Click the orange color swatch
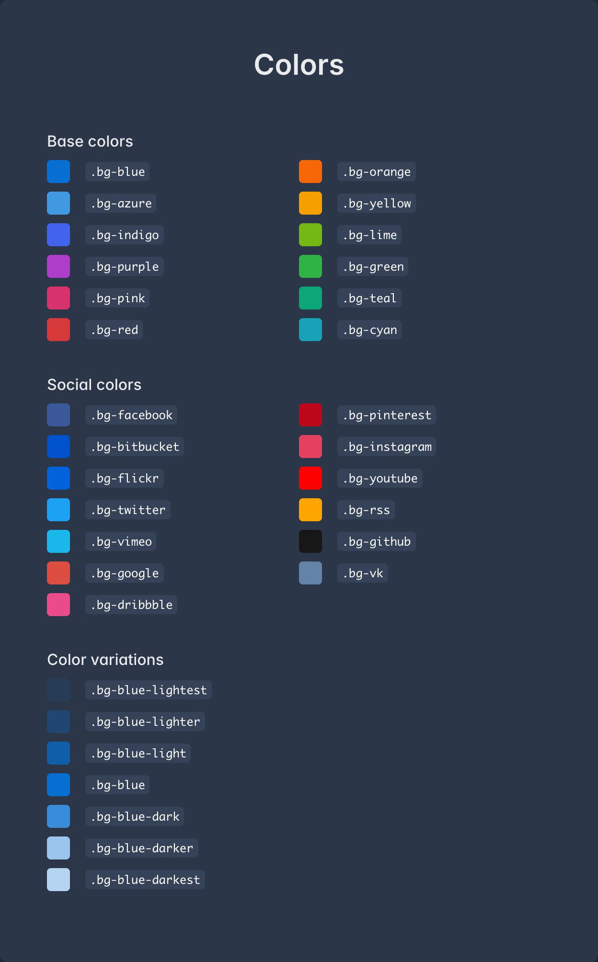Viewport: 598px width, 962px height. [x=310, y=172]
